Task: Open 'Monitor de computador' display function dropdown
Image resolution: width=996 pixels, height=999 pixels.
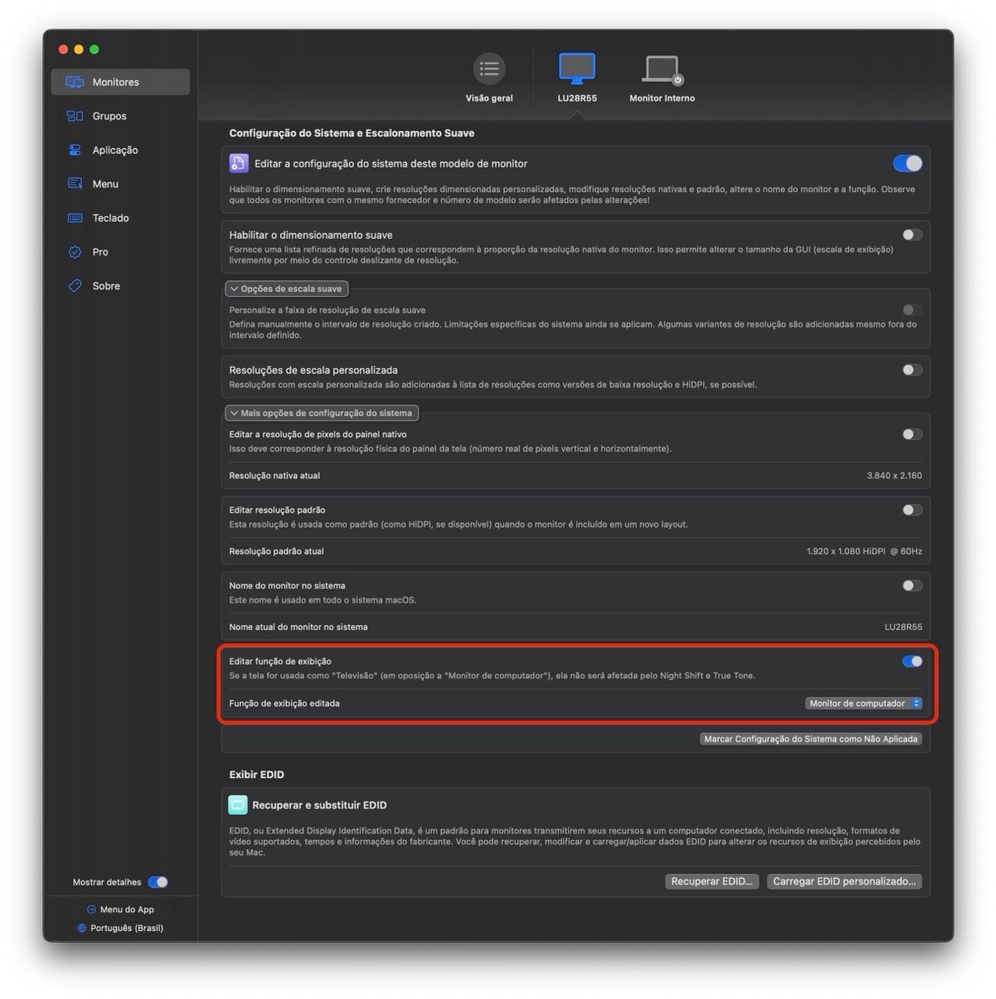Action: (x=863, y=703)
